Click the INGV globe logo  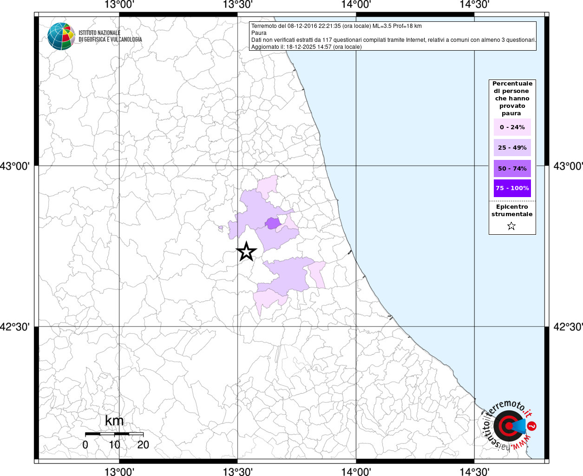[x=61, y=36]
